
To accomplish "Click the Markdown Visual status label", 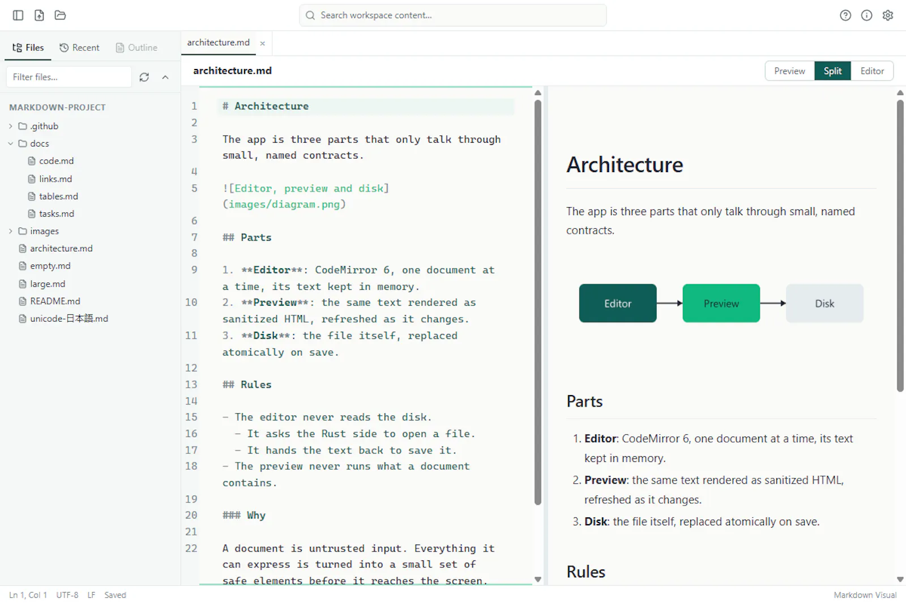I will (865, 595).
